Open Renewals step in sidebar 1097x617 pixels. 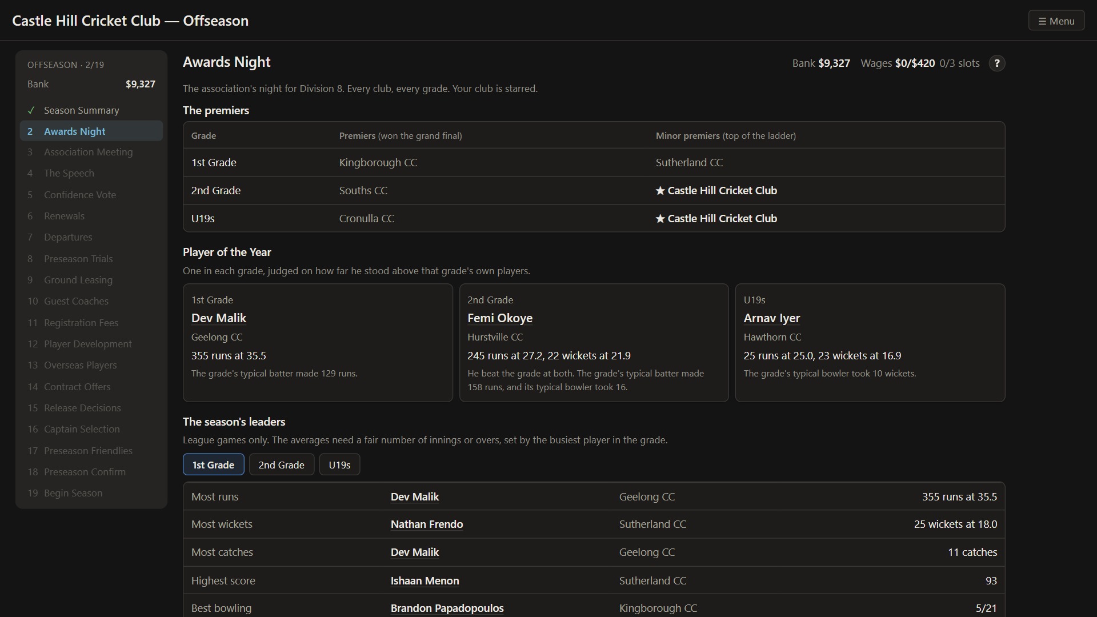tap(91, 216)
